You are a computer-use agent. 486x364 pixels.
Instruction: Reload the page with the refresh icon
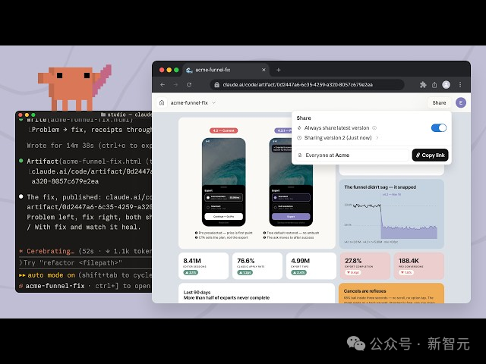coord(189,84)
